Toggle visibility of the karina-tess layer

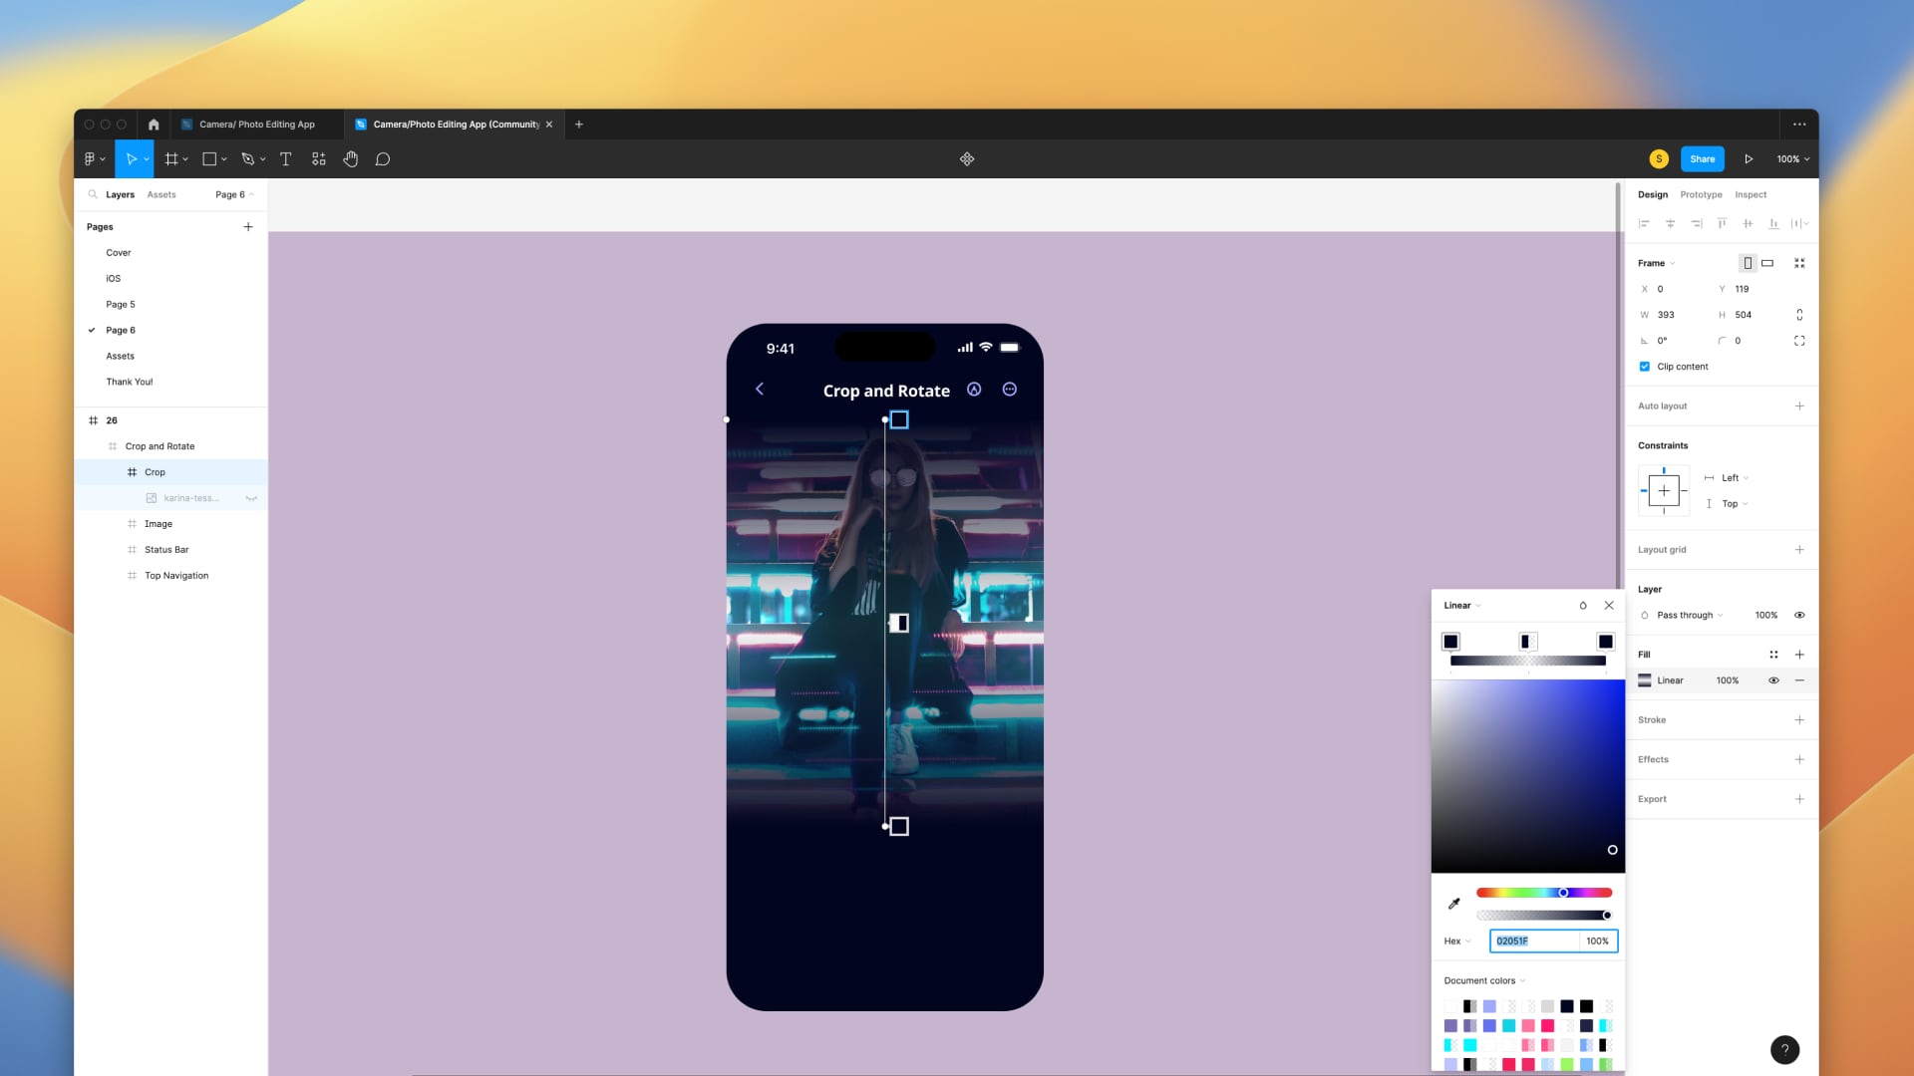coord(251,498)
